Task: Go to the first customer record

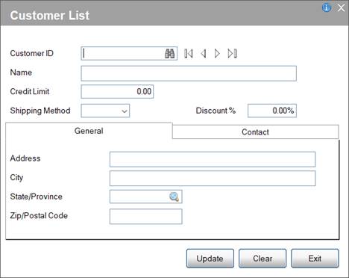Action: [x=188, y=53]
